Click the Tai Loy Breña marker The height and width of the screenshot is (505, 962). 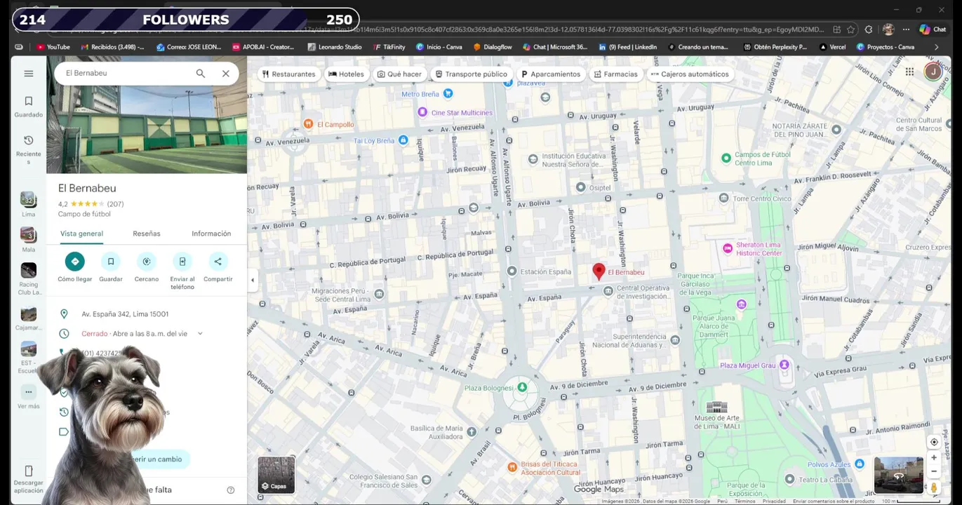403,140
